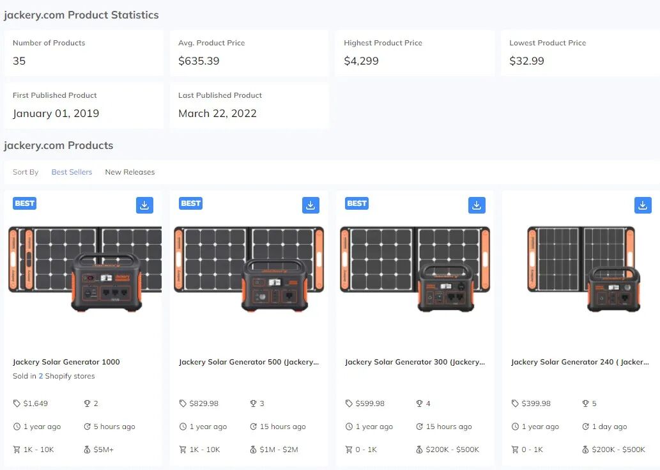Click the cart icon beside 0 - 1K for Generator 300
Screen dimensions: 660x470
(348, 450)
